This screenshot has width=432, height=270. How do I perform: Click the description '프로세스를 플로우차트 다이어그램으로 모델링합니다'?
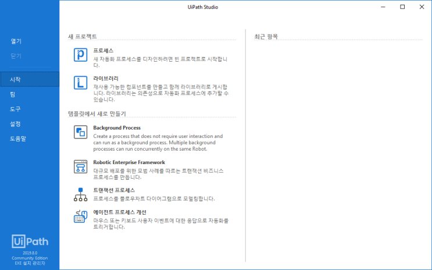tap(154, 199)
